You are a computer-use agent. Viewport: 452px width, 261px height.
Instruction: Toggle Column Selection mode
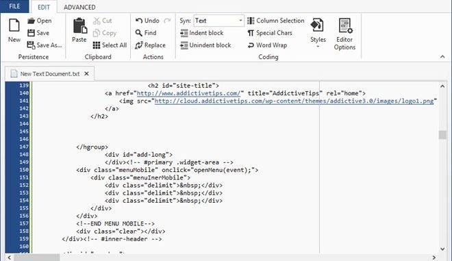point(276,21)
